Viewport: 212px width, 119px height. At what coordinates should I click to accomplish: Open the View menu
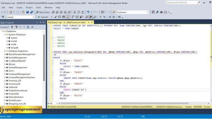click(11, 8)
